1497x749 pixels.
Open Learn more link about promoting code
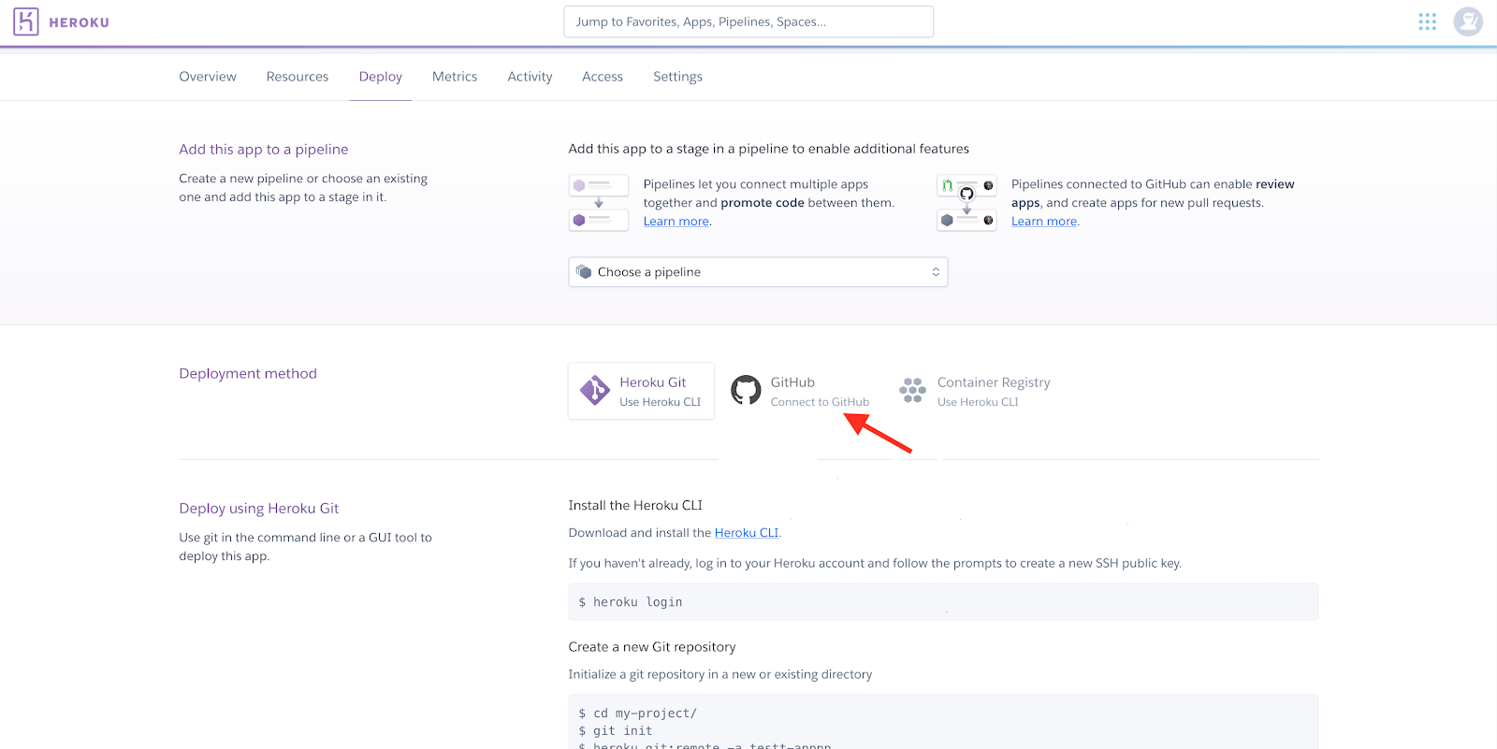(x=676, y=222)
